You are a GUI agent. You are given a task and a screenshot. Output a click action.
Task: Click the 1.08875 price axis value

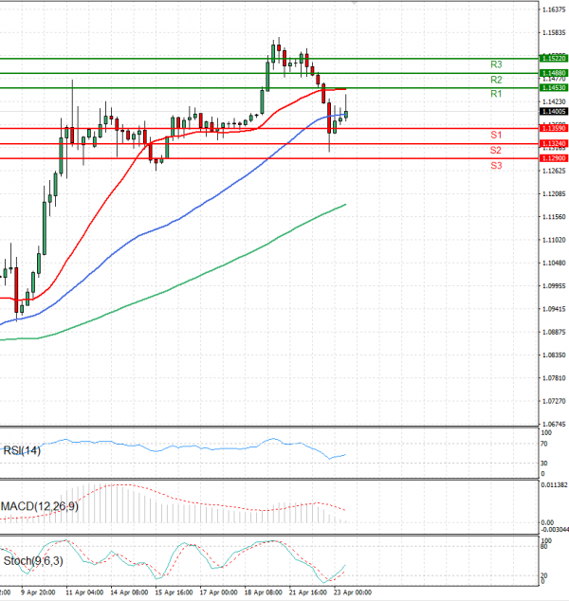pos(554,332)
